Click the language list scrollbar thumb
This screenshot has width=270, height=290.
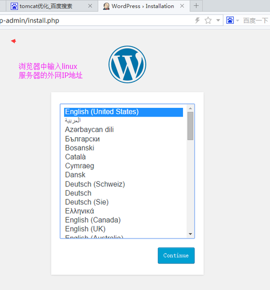click(190, 126)
